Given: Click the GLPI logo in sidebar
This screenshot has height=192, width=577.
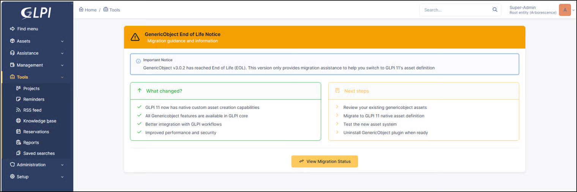Looking at the screenshot, I should [x=36, y=13].
